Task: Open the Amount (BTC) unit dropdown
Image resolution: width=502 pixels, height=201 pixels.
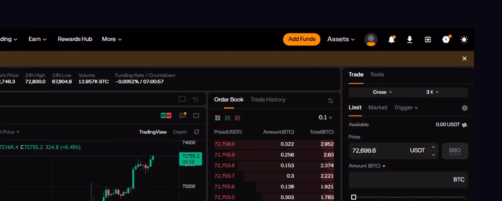Action: [x=367, y=166]
